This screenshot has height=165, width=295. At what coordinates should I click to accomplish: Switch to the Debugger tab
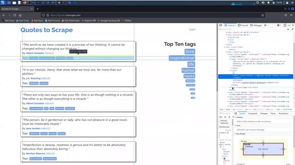pos(256,25)
